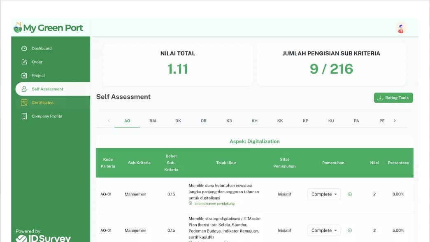Click info icon before Info dokumen pendukung
Screen dimensions: 430x242
tap(191, 203)
